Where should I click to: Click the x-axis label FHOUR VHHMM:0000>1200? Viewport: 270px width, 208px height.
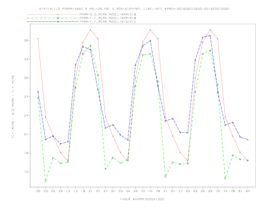coord(142,199)
